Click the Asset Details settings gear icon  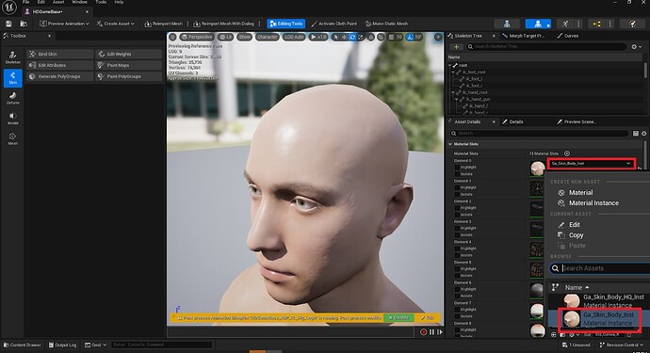tap(643, 134)
